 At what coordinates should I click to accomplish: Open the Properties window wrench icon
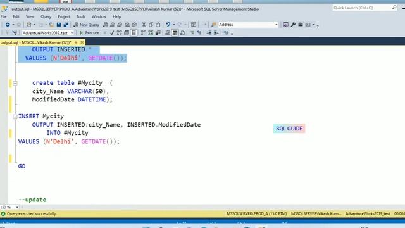pyautogui.click(x=293, y=25)
